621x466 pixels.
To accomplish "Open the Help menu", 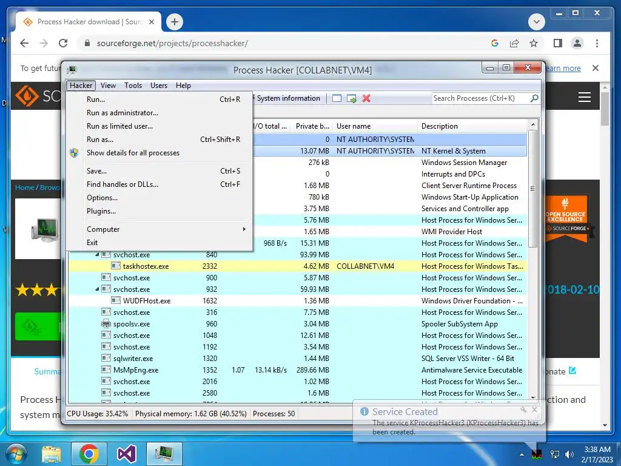I will [183, 85].
